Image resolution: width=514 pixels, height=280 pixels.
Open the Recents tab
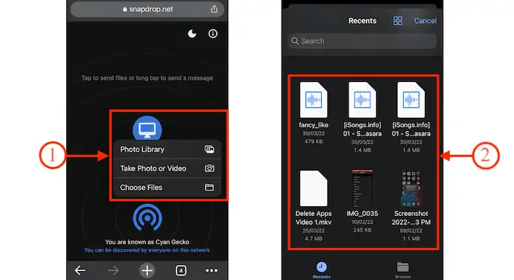tap(322, 270)
